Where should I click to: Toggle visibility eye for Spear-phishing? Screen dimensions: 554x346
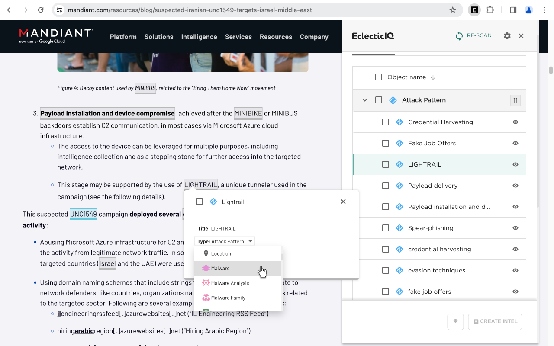click(515, 228)
